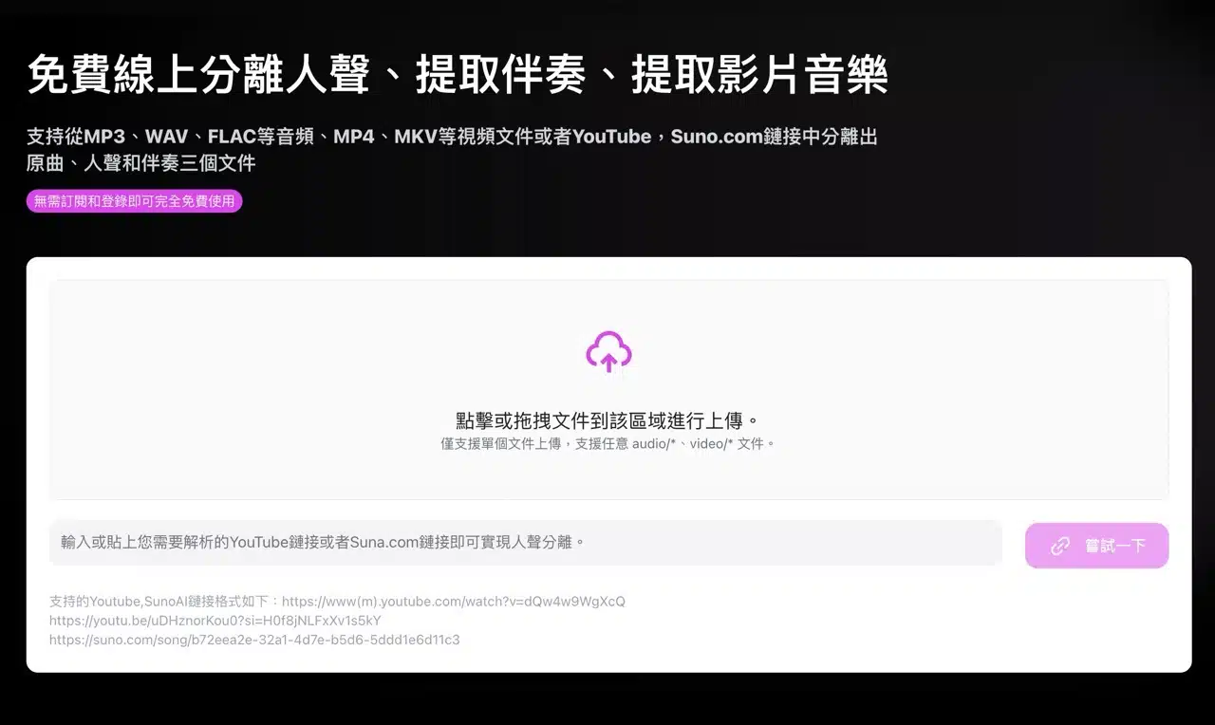This screenshot has width=1215, height=725.
Task: Click the pink 無需訂閱和登錄即可完全免費使用 badge
Action: click(134, 201)
